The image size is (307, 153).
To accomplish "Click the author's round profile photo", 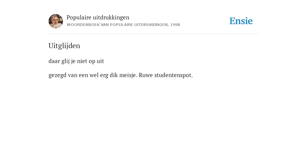I will click(x=56, y=21).
